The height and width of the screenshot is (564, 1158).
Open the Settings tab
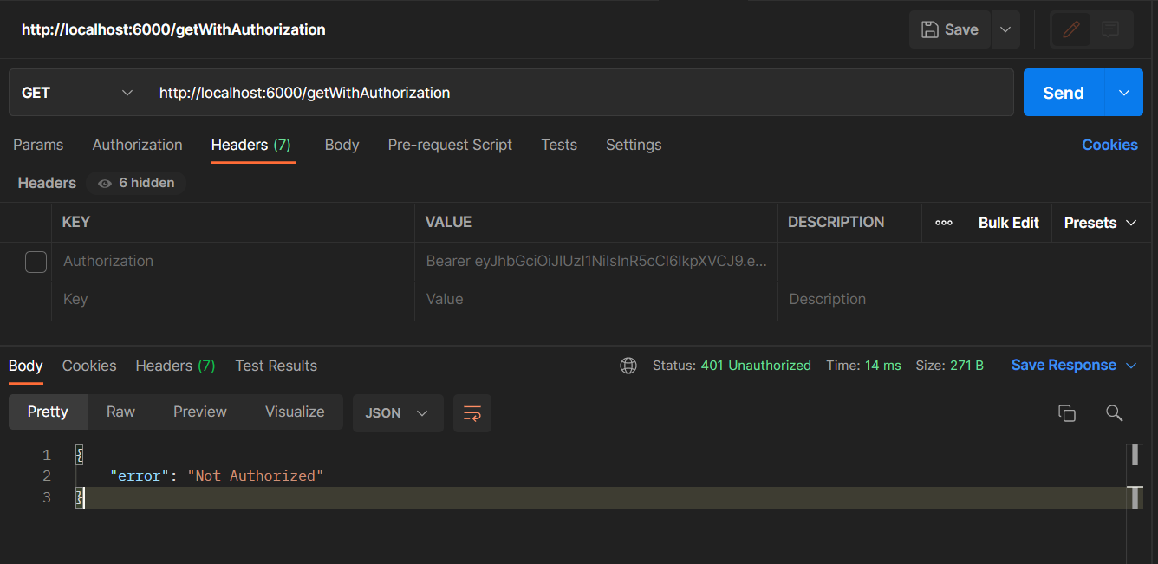tap(634, 145)
